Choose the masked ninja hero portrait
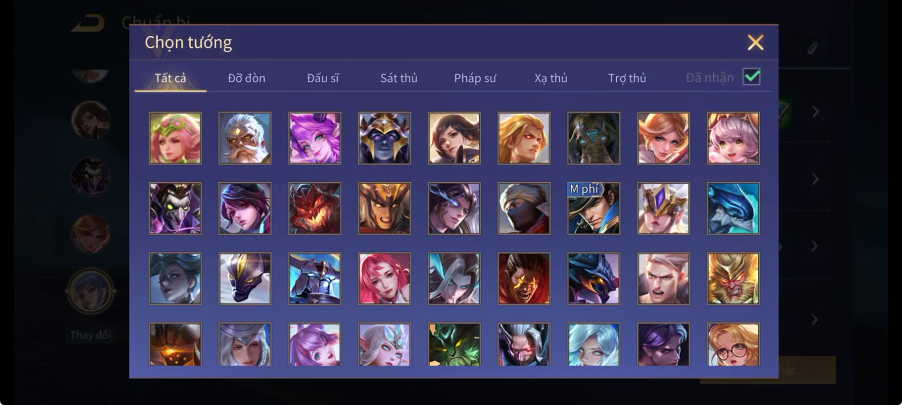The width and height of the screenshot is (902, 405). click(524, 208)
